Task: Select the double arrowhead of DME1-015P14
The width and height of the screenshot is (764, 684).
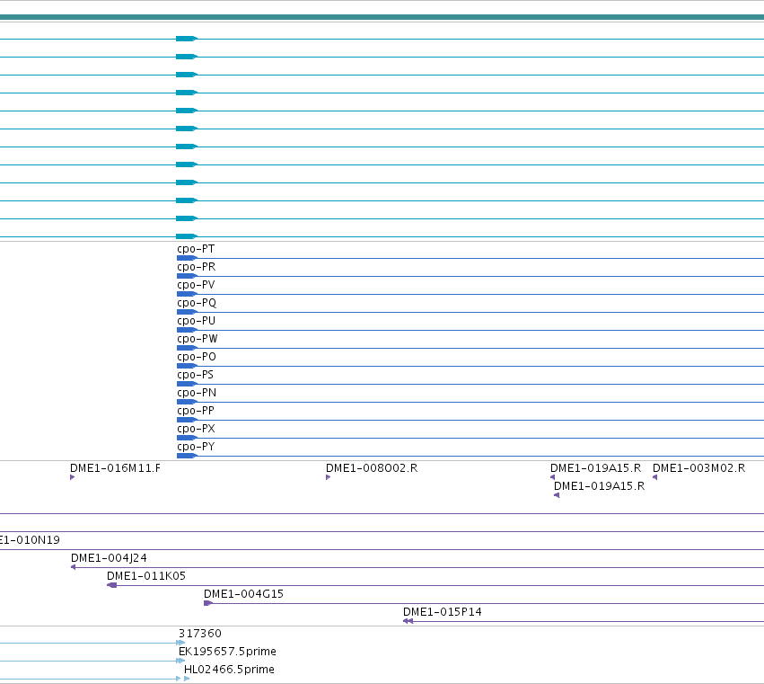Action: 408,621
